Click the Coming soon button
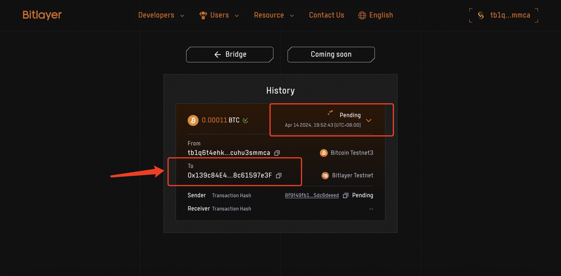This screenshot has height=276, width=561. [x=331, y=54]
